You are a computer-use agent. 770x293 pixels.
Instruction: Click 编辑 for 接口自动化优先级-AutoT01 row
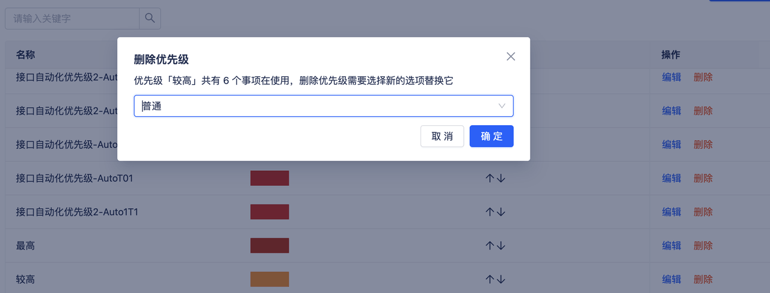672,178
